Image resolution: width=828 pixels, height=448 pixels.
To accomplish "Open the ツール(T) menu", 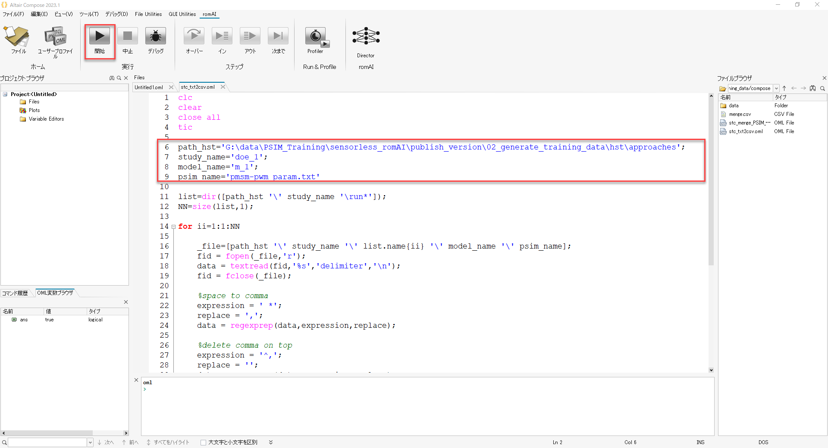I will [89, 14].
